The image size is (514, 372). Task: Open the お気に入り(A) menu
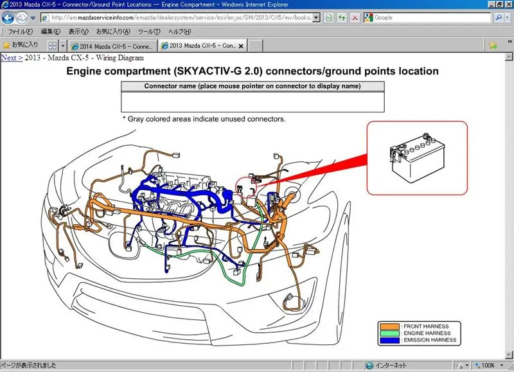(113, 31)
